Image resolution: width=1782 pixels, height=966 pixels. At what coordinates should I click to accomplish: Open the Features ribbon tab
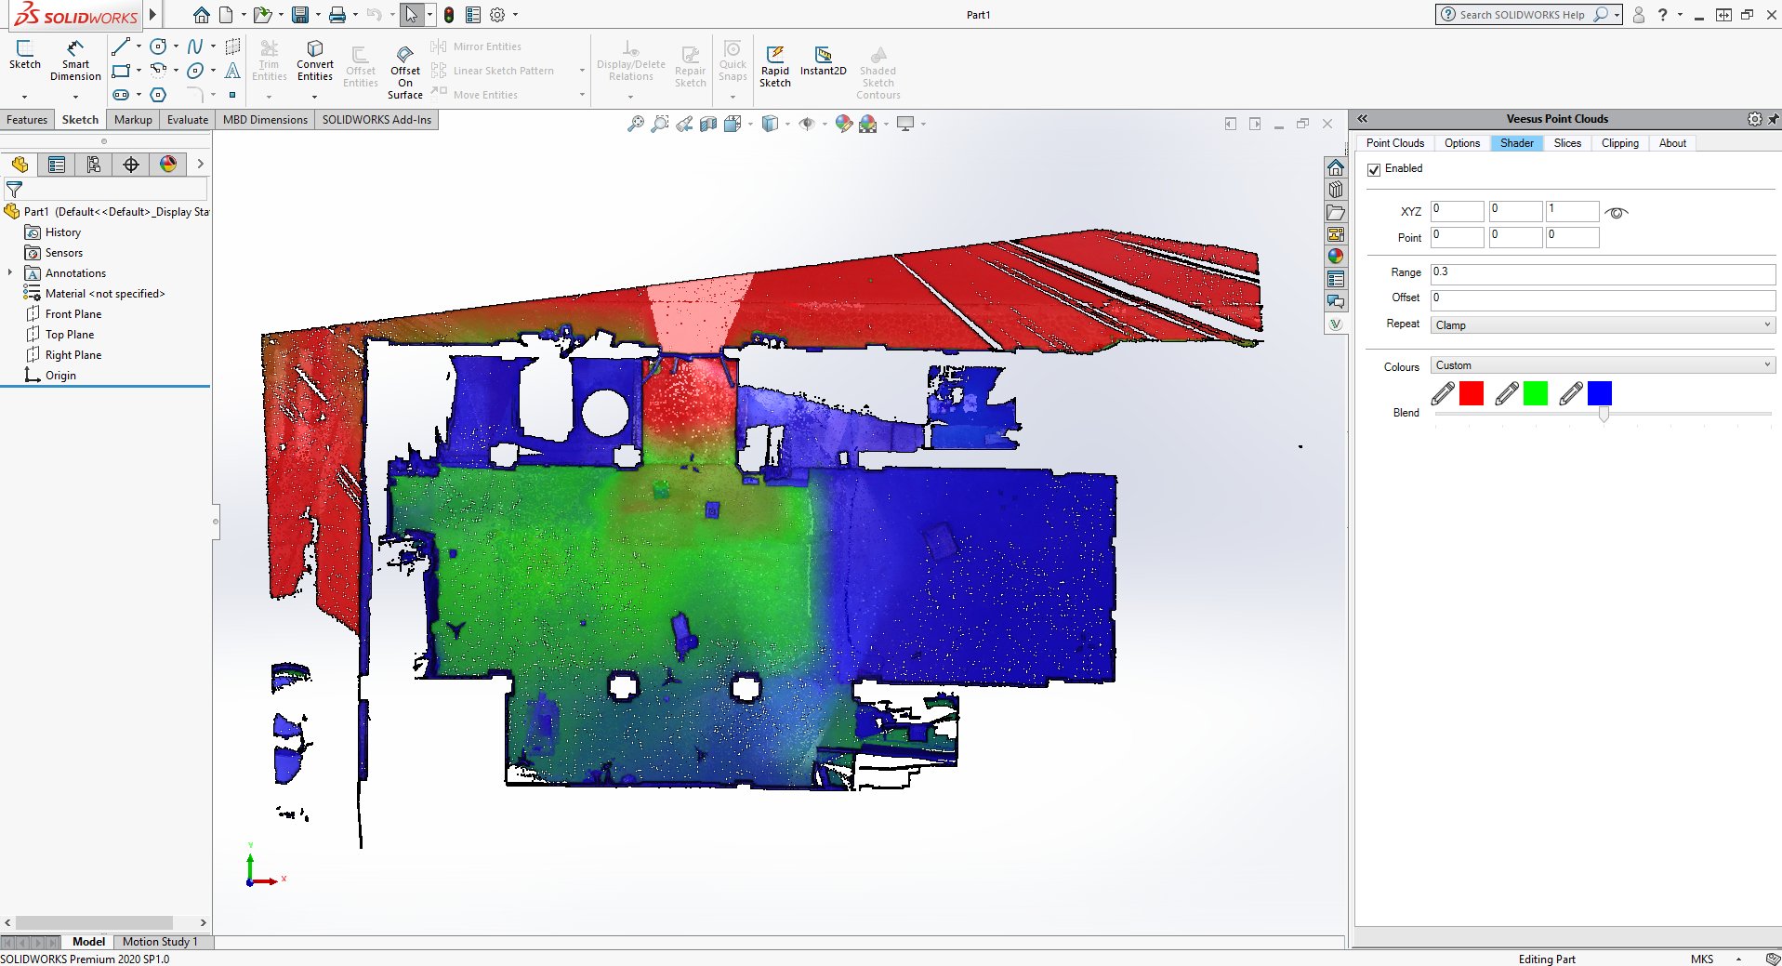[27, 119]
